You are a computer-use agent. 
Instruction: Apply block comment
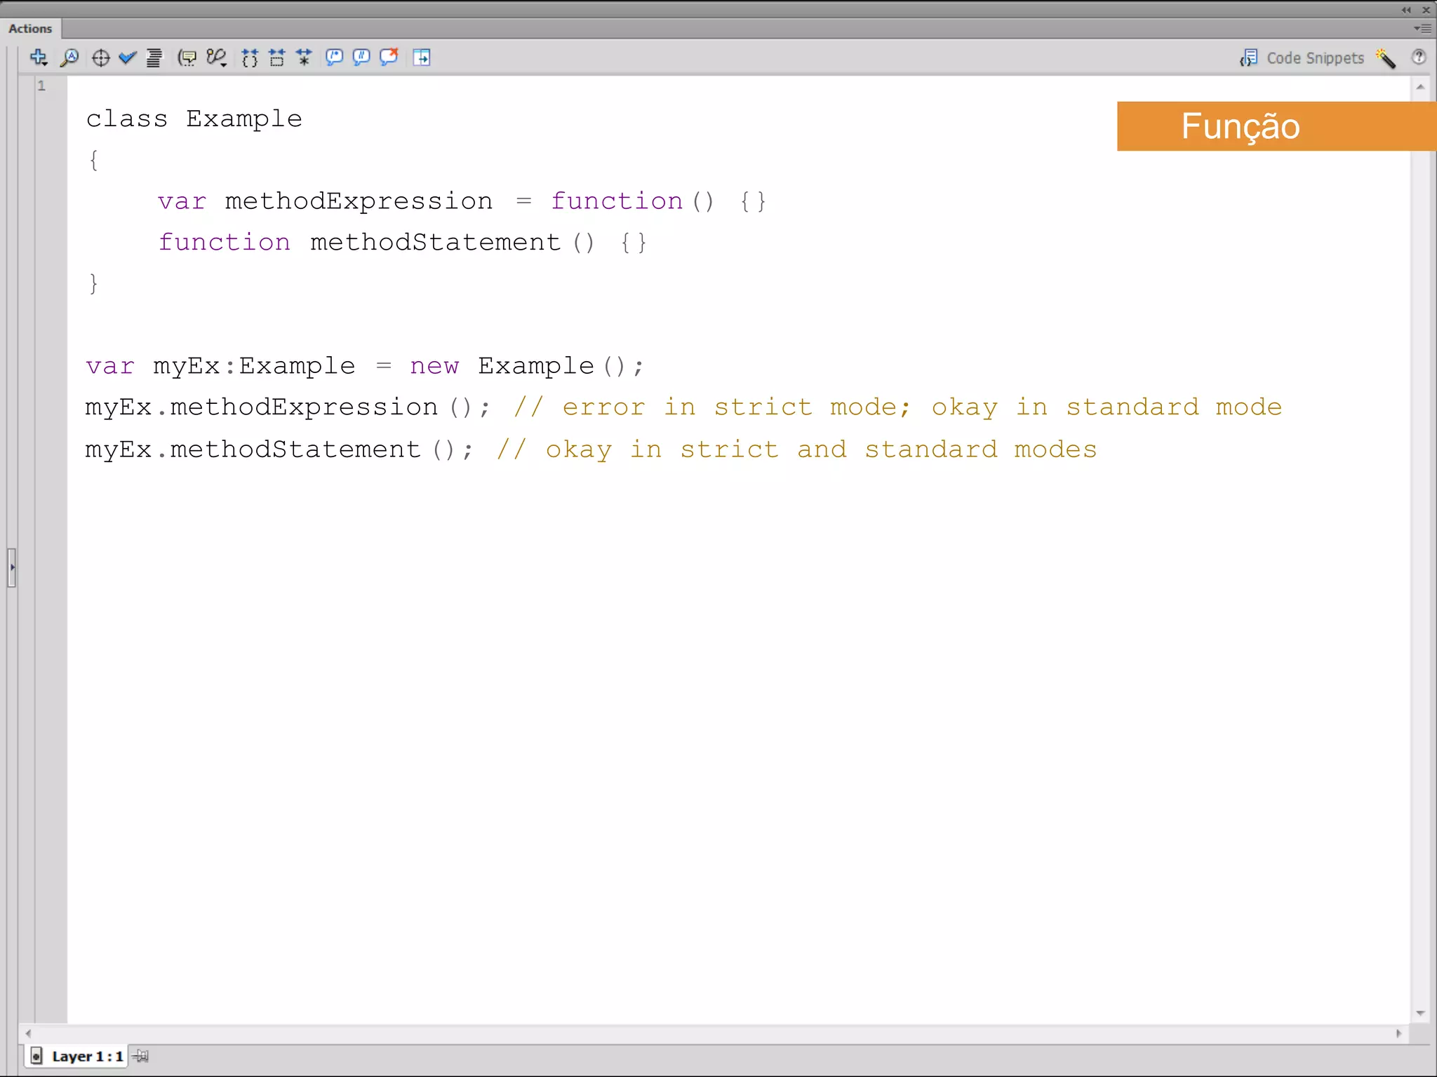pyautogui.click(x=335, y=57)
